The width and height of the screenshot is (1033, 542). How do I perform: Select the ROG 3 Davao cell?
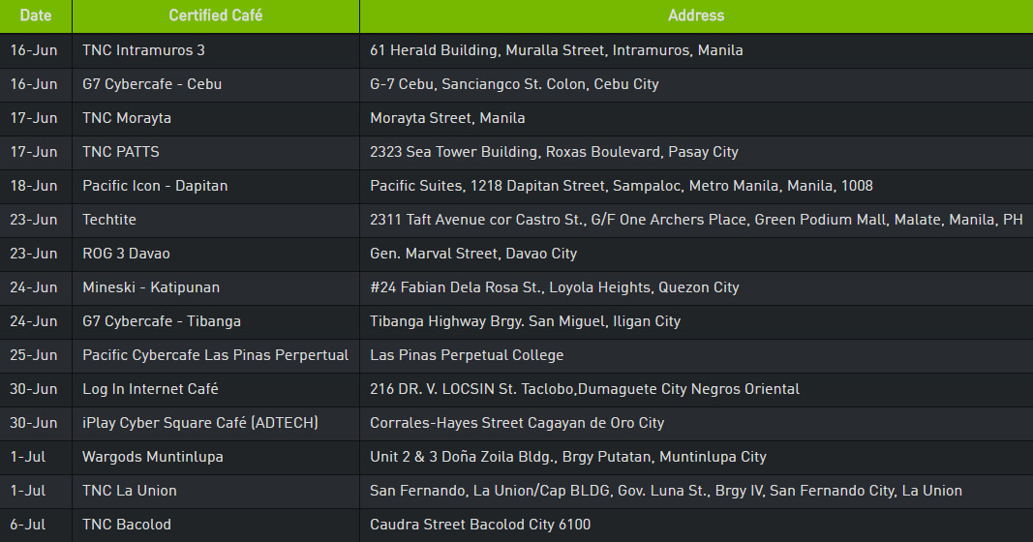tap(216, 255)
